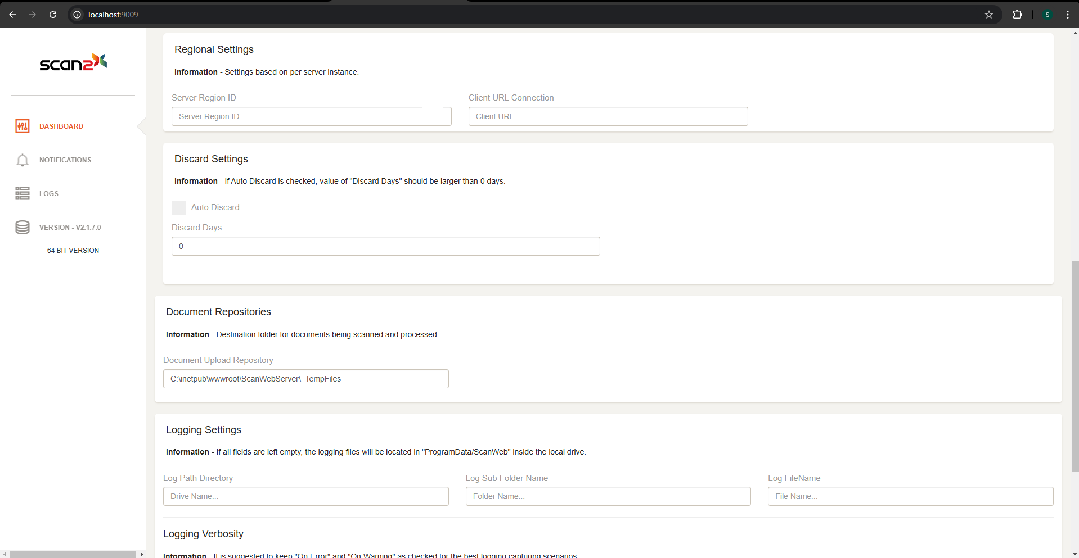Click the vertical page scrollbar thumb
This screenshot has height=558, width=1079.
click(1074, 365)
